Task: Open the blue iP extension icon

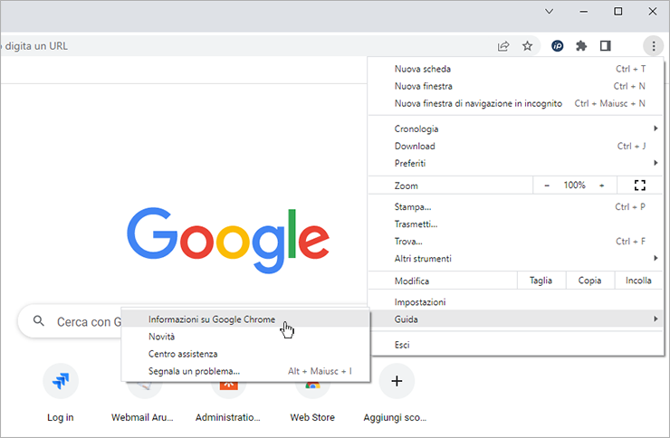Action: (x=557, y=45)
